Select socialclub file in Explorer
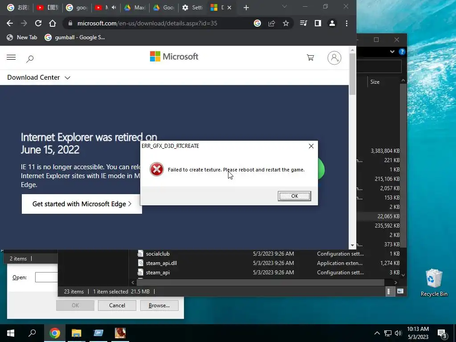 coord(158,253)
